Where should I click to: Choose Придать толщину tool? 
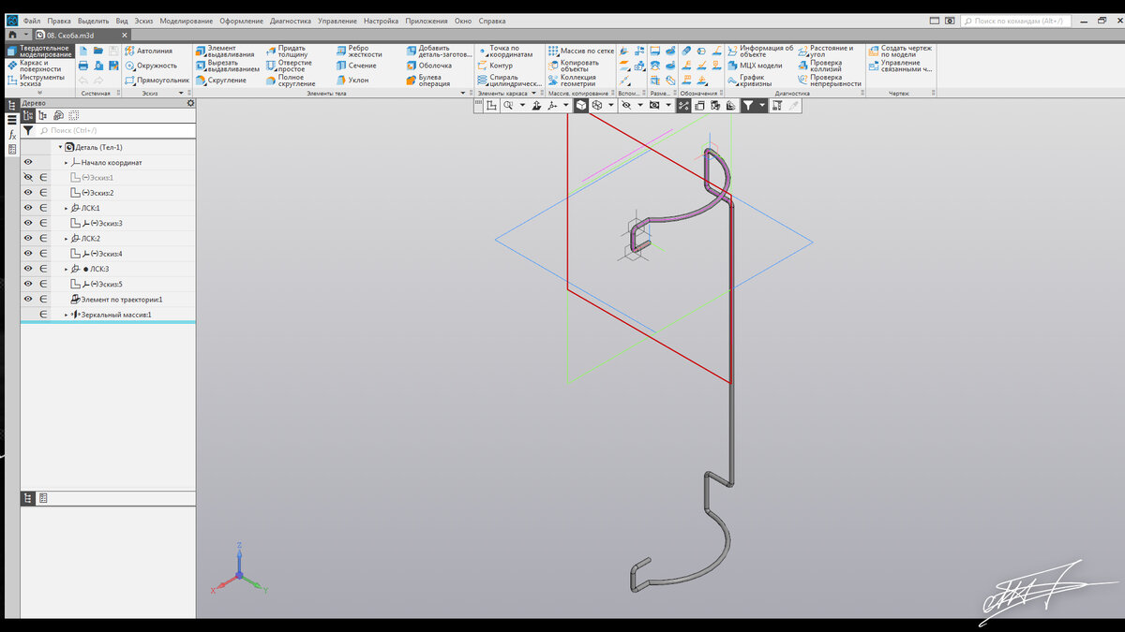click(x=285, y=51)
